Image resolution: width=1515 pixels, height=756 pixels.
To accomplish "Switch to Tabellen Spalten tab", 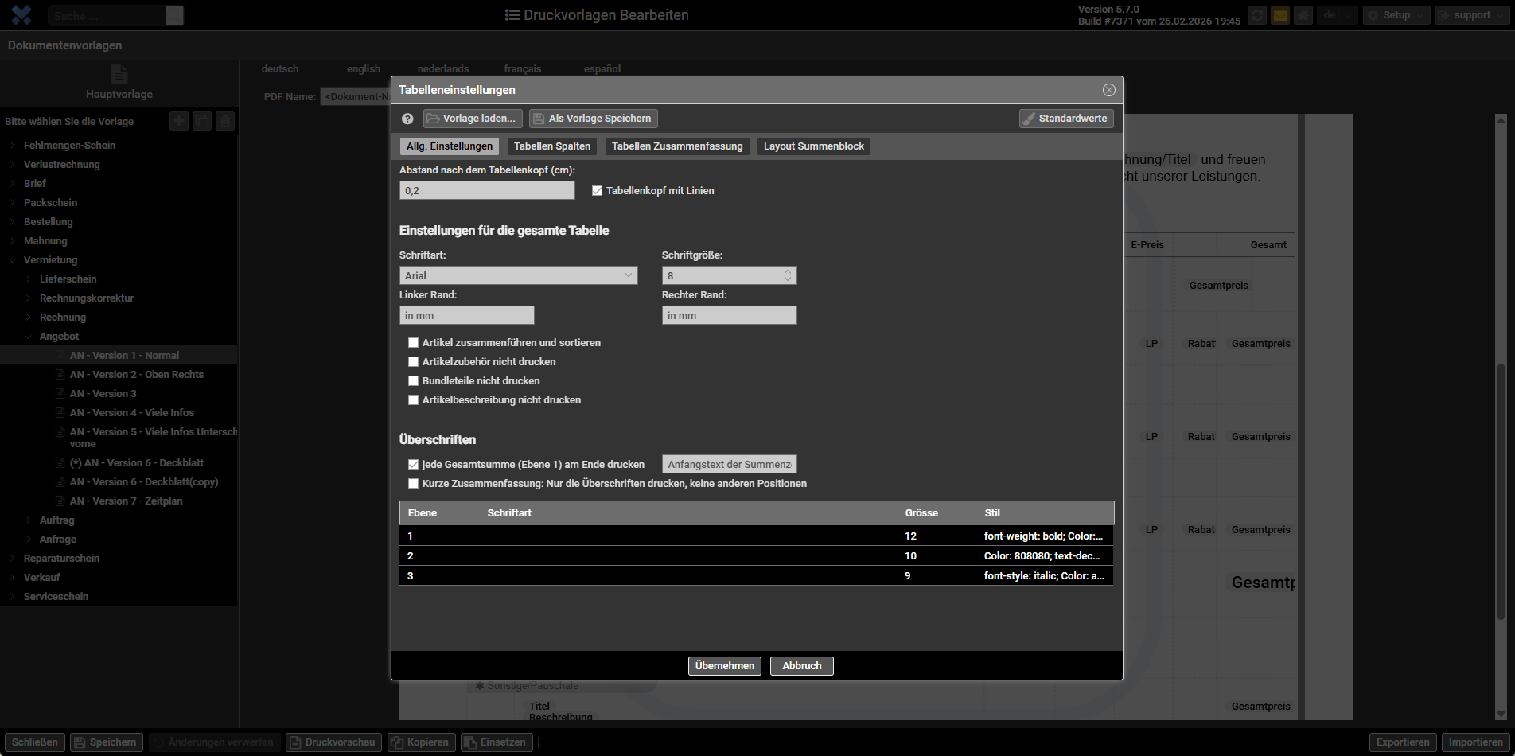I will point(552,146).
